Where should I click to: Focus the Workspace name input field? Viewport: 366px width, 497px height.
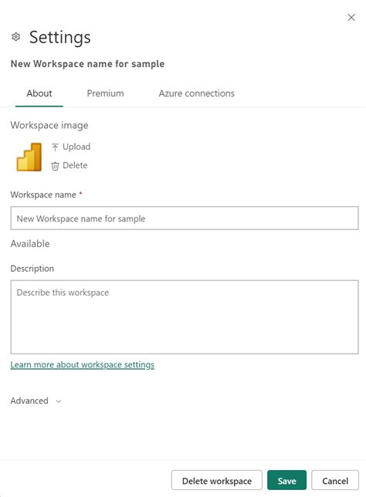[185, 218]
